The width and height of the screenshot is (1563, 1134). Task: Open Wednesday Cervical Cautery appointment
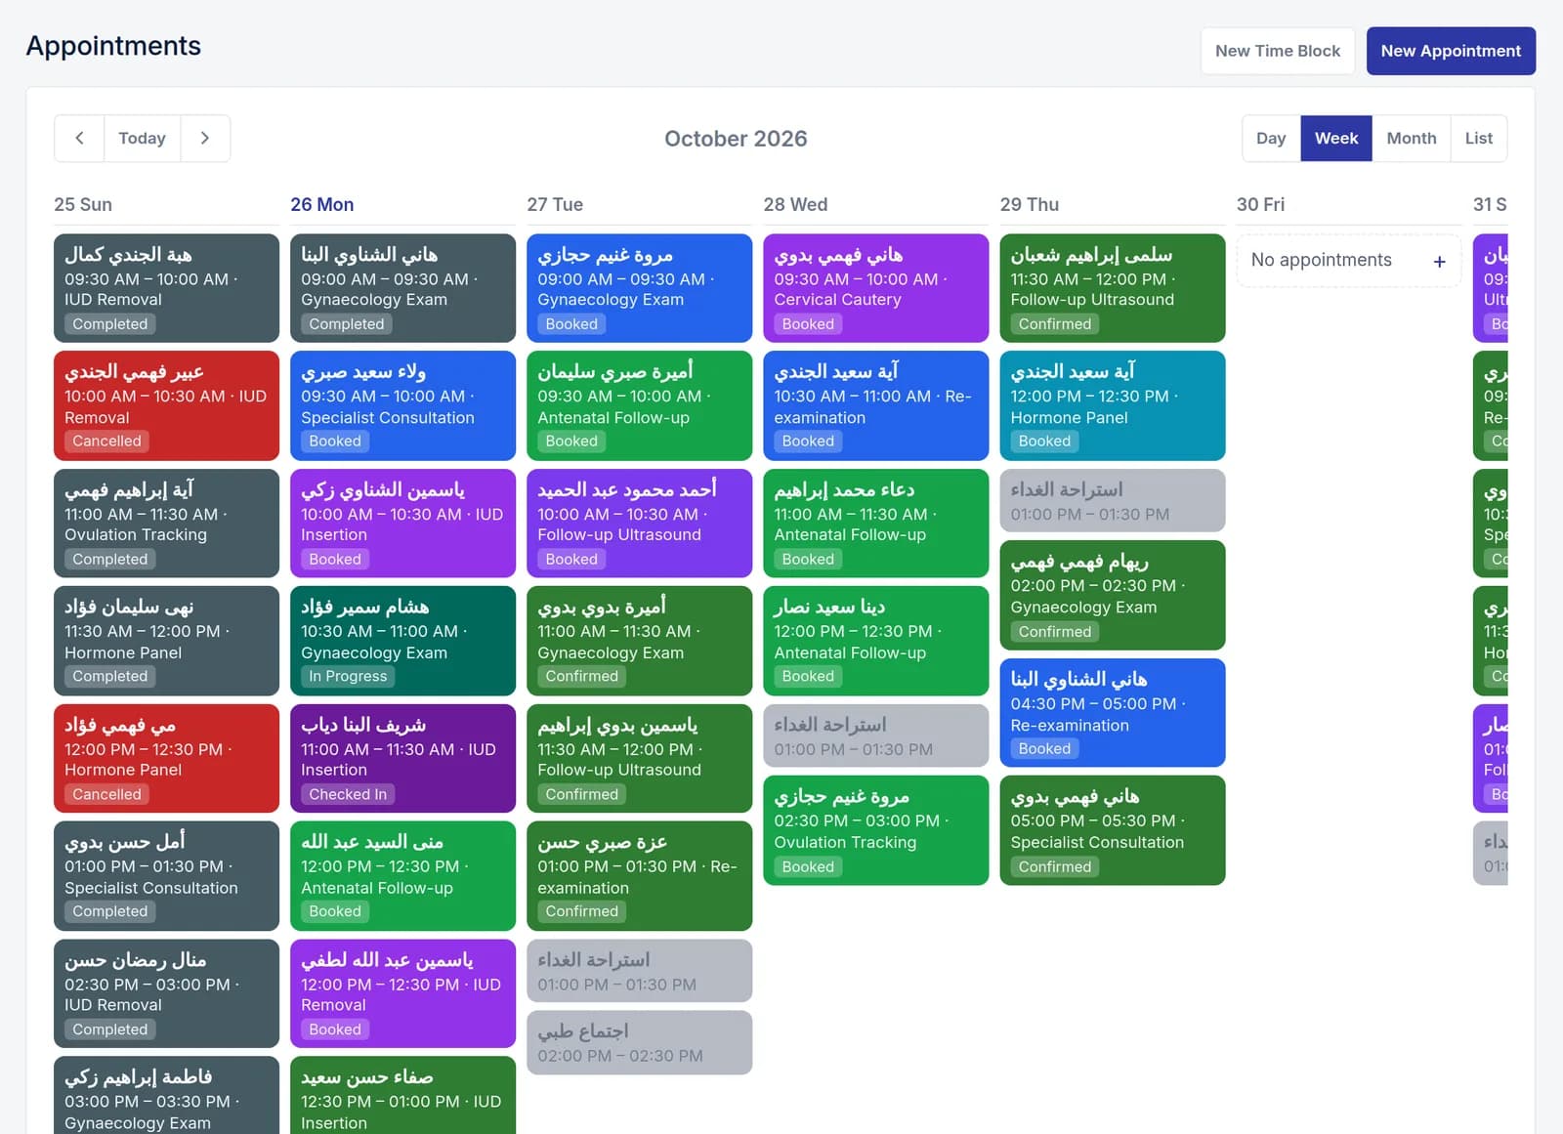point(875,288)
